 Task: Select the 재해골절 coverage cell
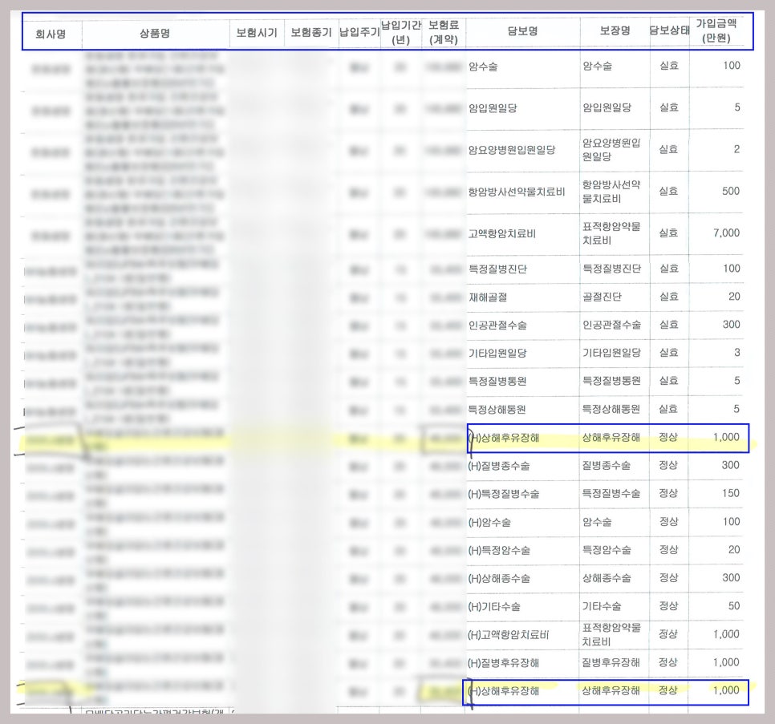click(488, 297)
